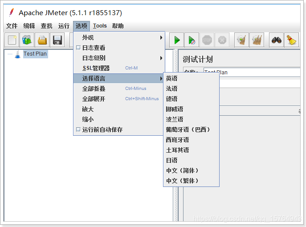Open the 帮助 menu
The height and width of the screenshot is (227, 306).
click(118, 26)
